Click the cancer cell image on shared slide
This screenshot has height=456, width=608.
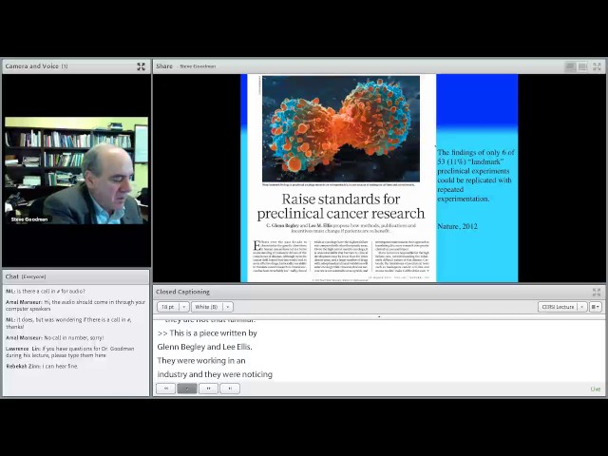pyautogui.click(x=341, y=129)
